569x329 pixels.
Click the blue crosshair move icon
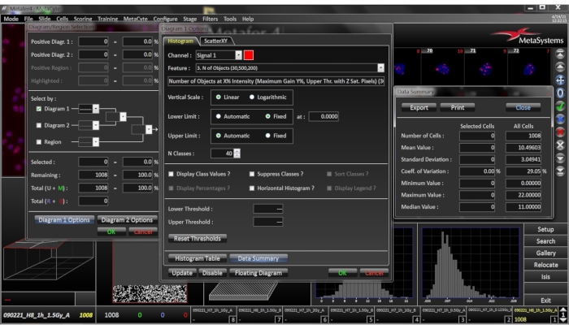coord(560,80)
